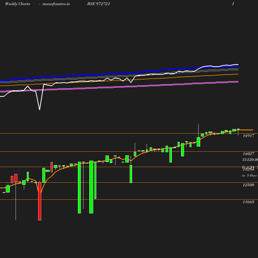258x258 pixels.
Task: Click the tall red candlestick near chart left
Action: pos(40,201)
